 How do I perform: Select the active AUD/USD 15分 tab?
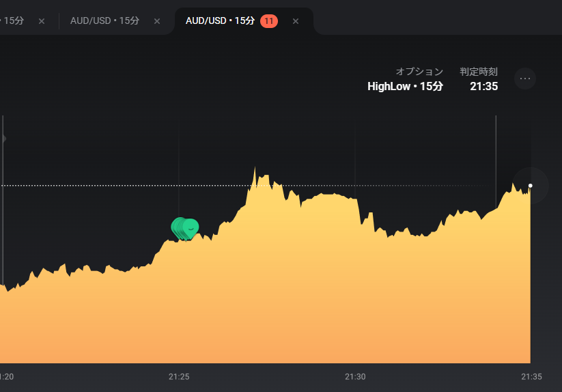click(x=220, y=20)
